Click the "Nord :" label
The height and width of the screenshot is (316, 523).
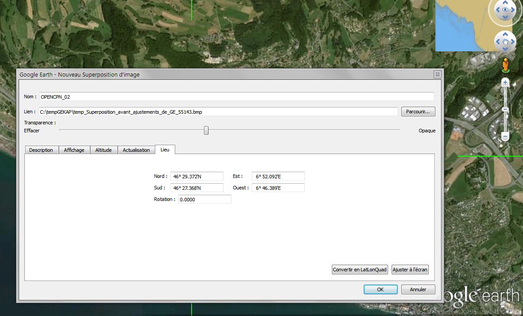click(x=161, y=176)
